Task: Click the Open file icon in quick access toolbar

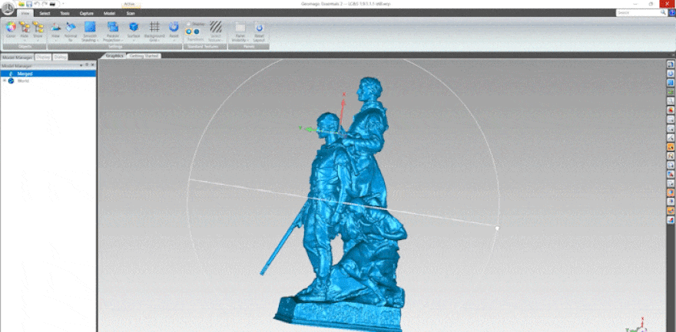Action: [x=22, y=4]
